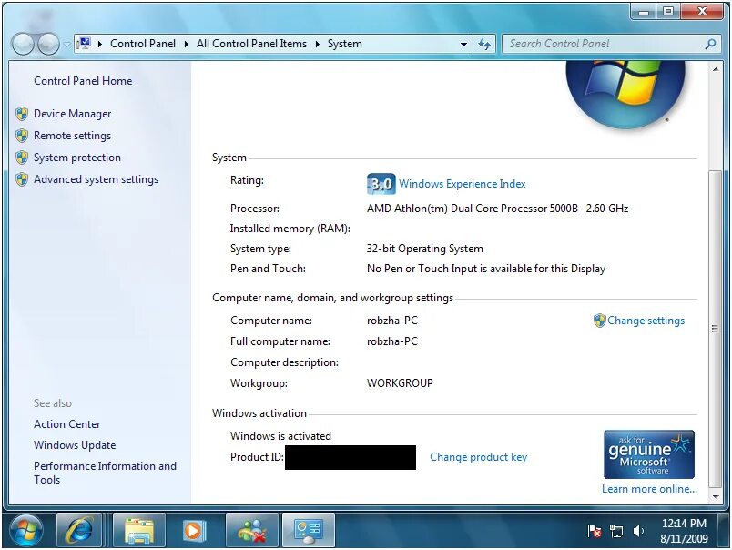Image resolution: width=732 pixels, height=550 pixels.
Task: Select Control Panel in the breadcrumb
Action: click(143, 44)
